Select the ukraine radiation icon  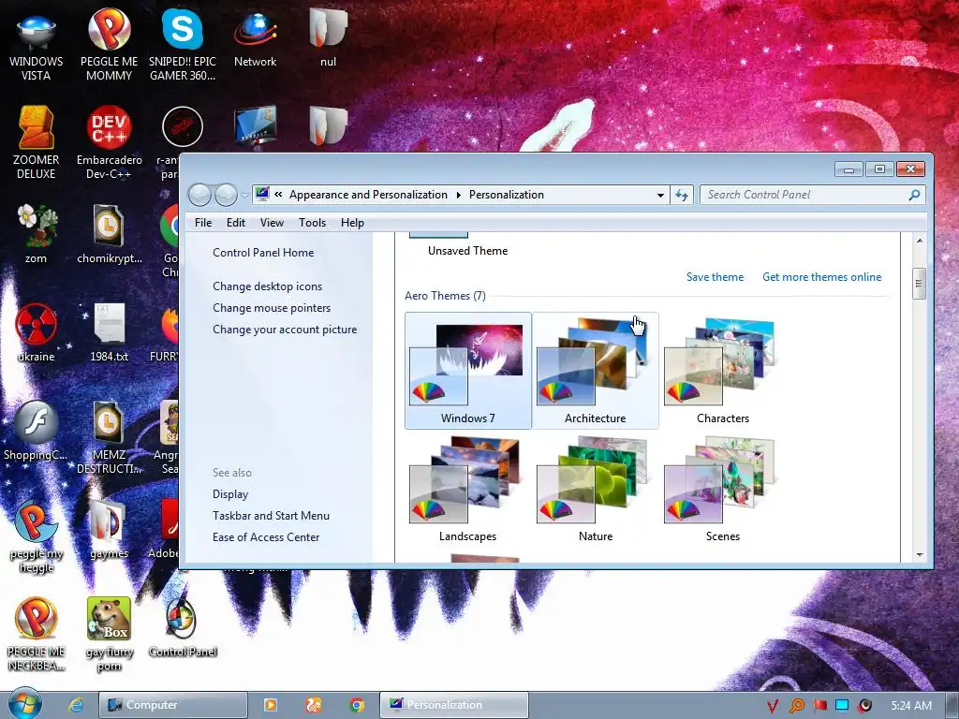click(37, 332)
